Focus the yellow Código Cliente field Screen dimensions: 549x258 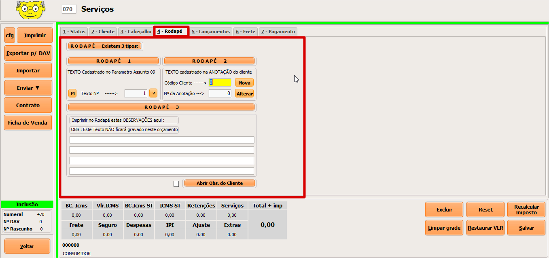click(220, 82)
